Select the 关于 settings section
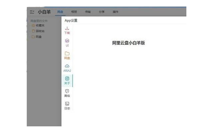This screenshot has width=213, height=133. click(67, 80)
